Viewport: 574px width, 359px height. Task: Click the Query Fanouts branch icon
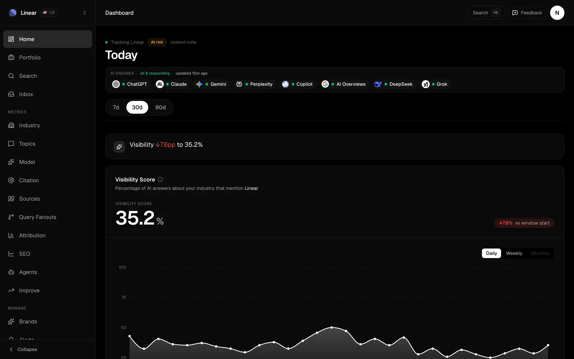[11, 217]
